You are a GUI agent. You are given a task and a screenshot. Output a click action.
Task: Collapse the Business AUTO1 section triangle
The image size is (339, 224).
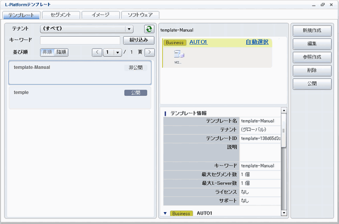coord(165,213)
